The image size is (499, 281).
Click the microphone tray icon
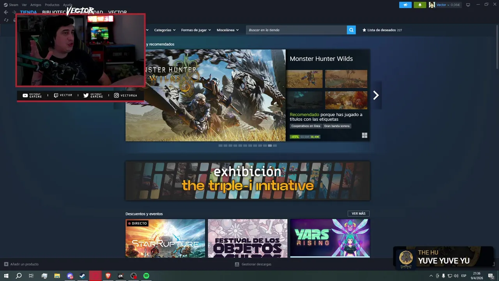click(443, 276)
